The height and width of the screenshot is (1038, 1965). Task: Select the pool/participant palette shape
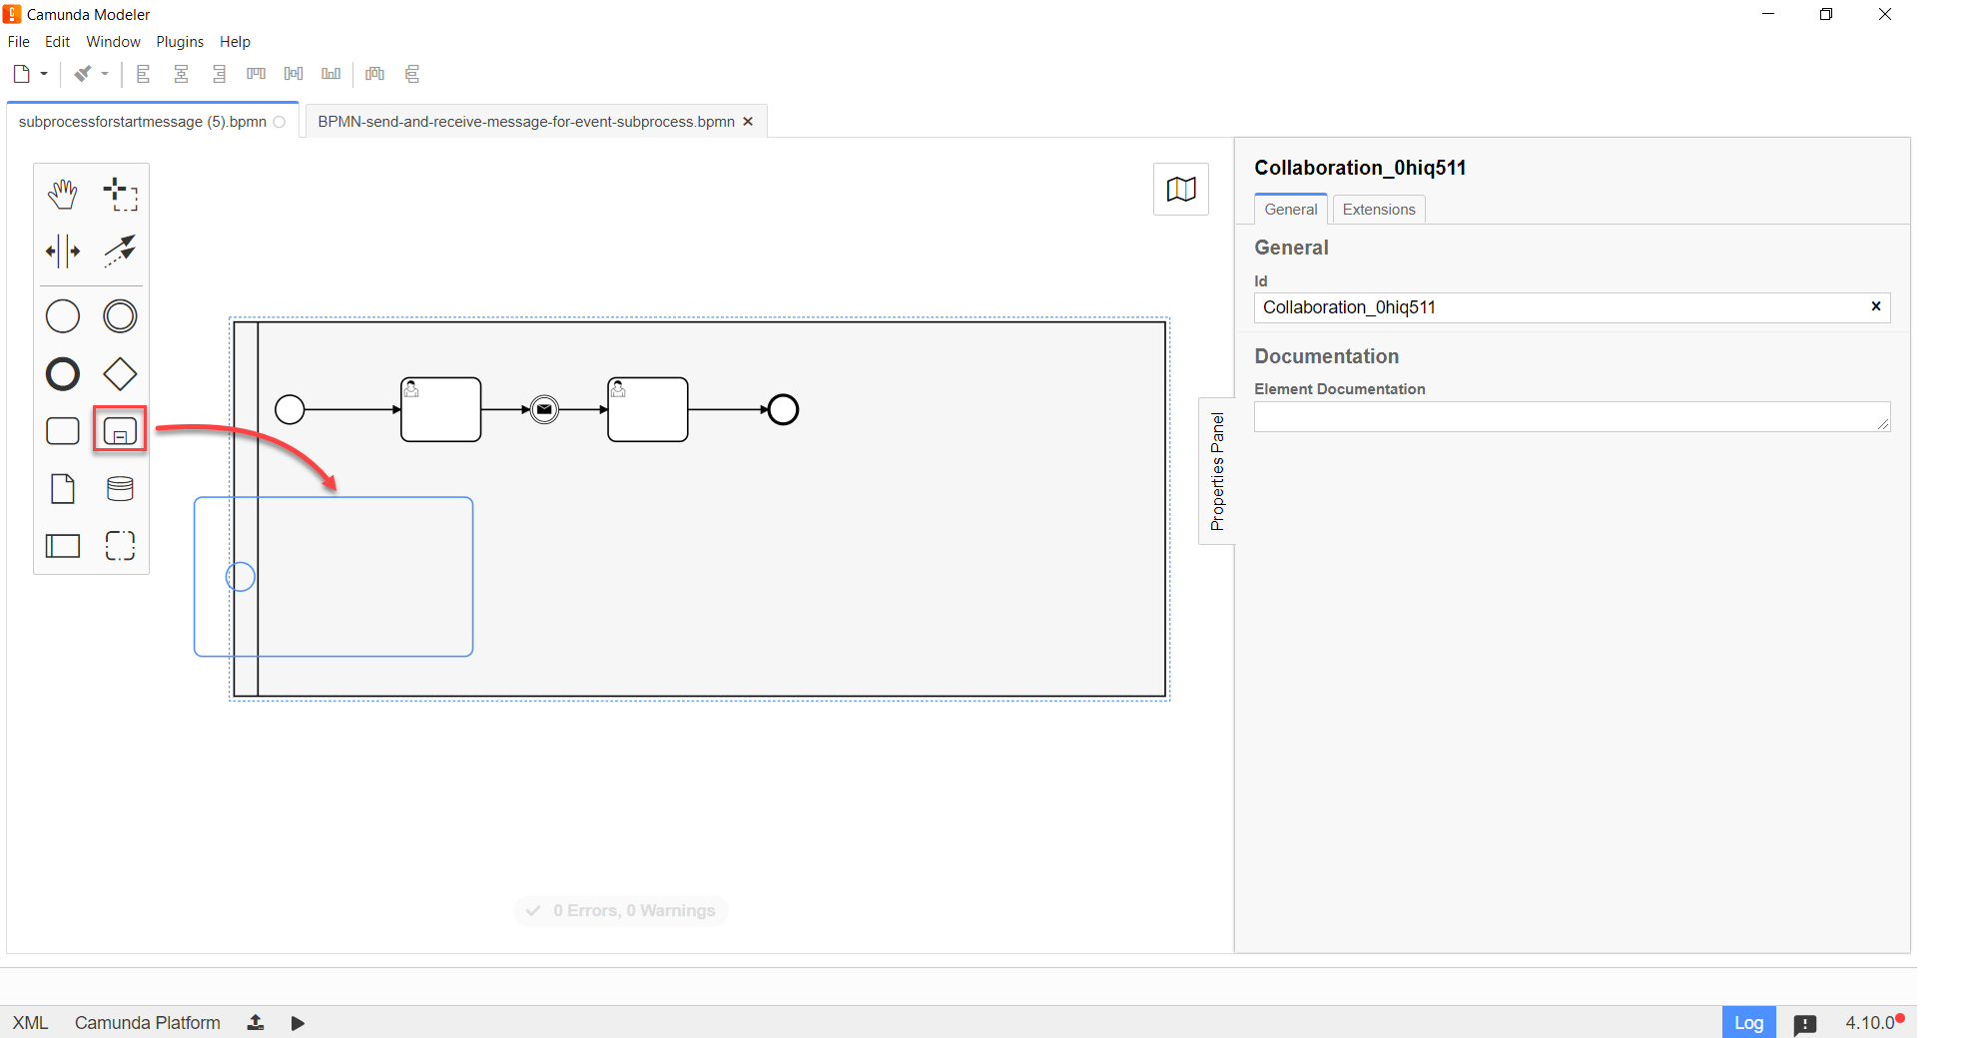tap(63, 546)
